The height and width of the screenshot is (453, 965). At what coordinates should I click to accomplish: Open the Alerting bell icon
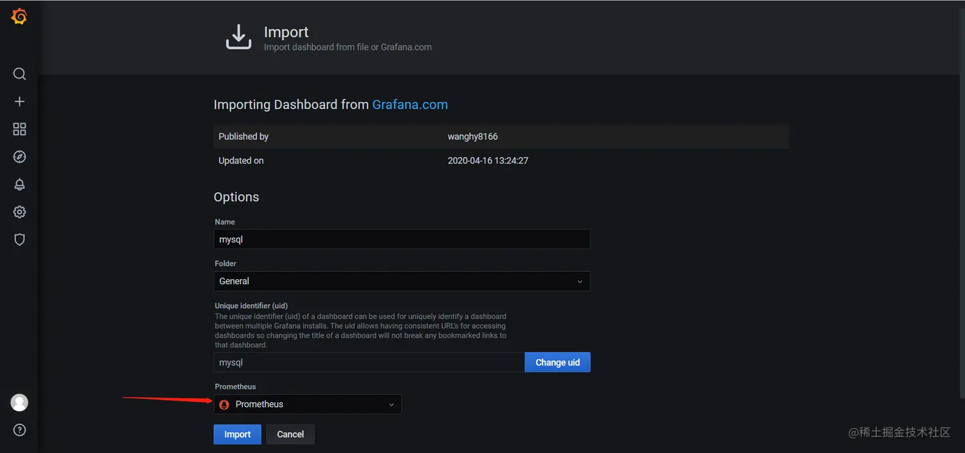point(19,184)
